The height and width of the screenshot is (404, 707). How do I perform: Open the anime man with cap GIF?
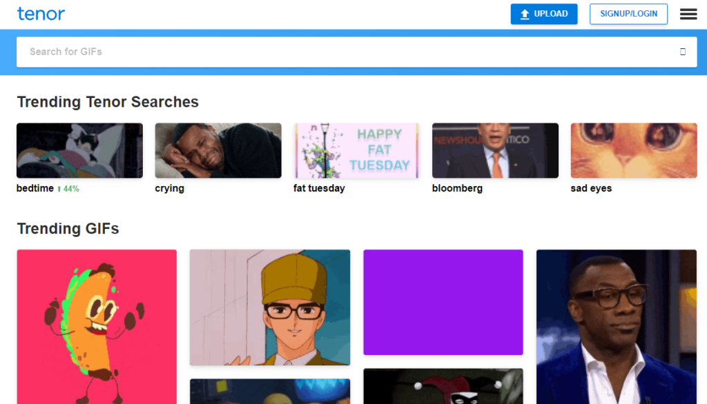click(x=269, y=307)
